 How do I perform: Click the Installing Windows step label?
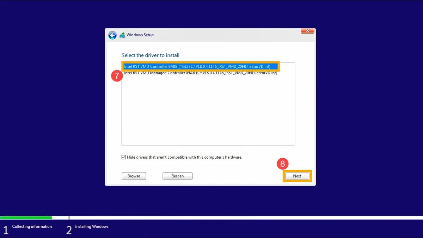tap(92, 226)
